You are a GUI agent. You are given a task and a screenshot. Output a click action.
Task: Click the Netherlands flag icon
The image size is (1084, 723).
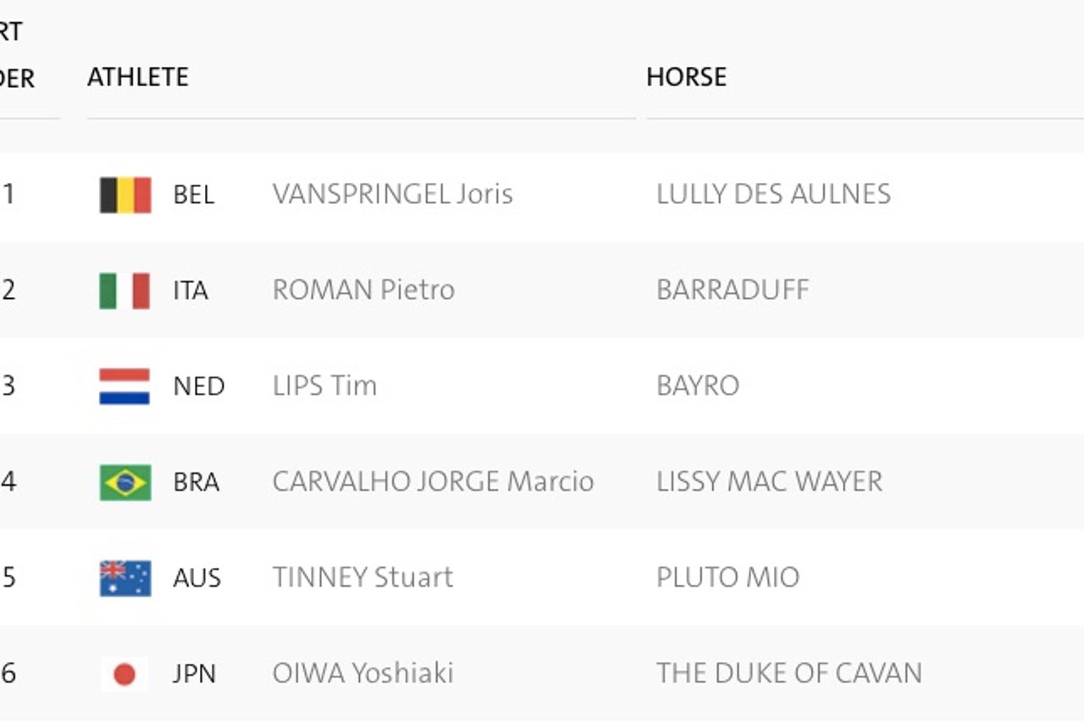(x=125, y=386)
